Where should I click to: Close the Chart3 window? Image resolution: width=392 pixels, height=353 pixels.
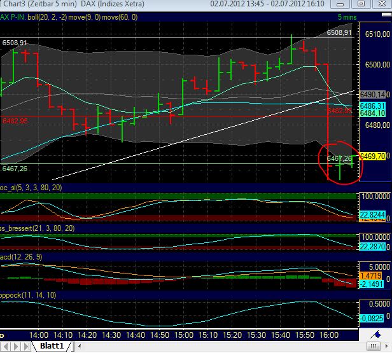(382, 4)
